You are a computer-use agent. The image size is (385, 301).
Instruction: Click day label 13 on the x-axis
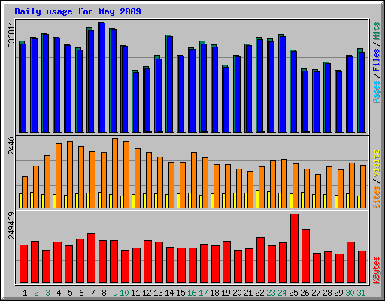[x=158, y=293]
